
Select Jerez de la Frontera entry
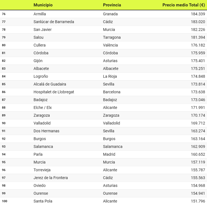50,178
